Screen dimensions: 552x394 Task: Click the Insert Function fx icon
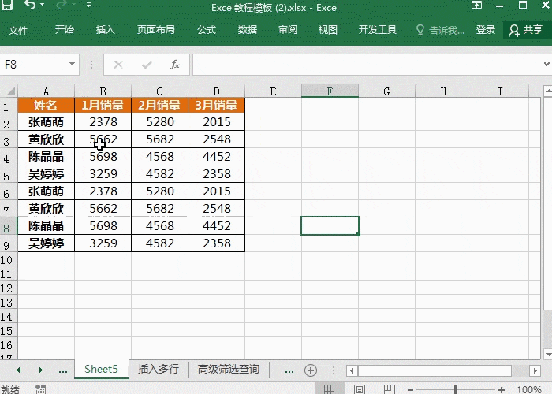[x=175, y=65]
